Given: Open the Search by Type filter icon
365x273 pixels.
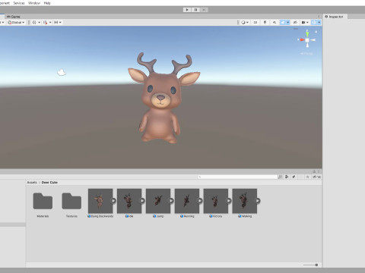Looking at the screenshot, I should coord(287,177).
